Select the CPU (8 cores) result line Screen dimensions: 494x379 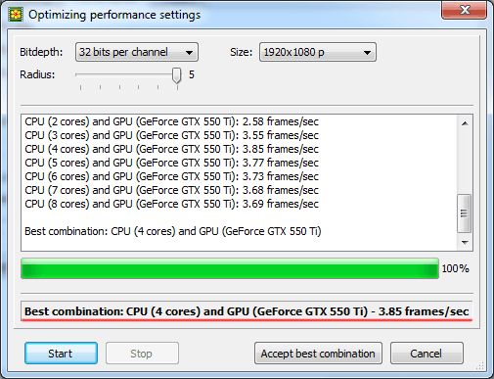pos(171,204)
